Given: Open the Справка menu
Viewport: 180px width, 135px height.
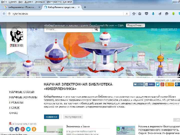Looking at the screenshot, I should (68, 2).
